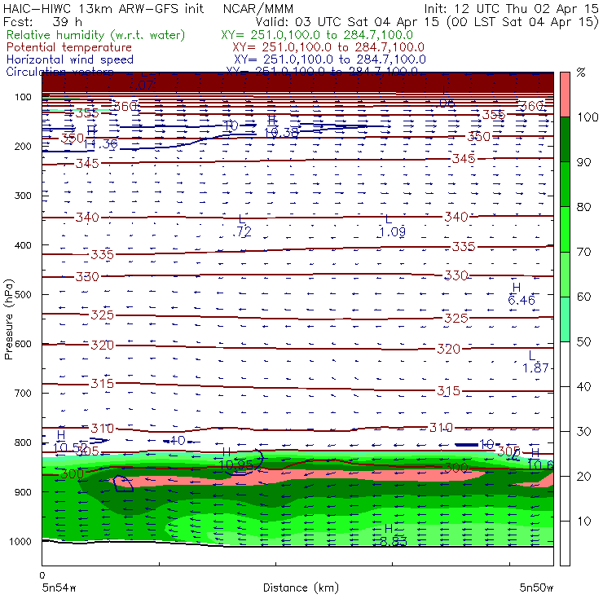Click the wind minimum value '1.09'

pos(392,232)
